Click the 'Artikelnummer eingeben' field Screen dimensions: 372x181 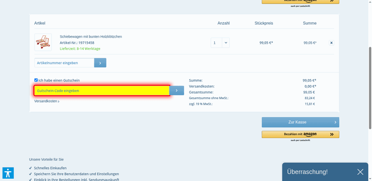64,63
